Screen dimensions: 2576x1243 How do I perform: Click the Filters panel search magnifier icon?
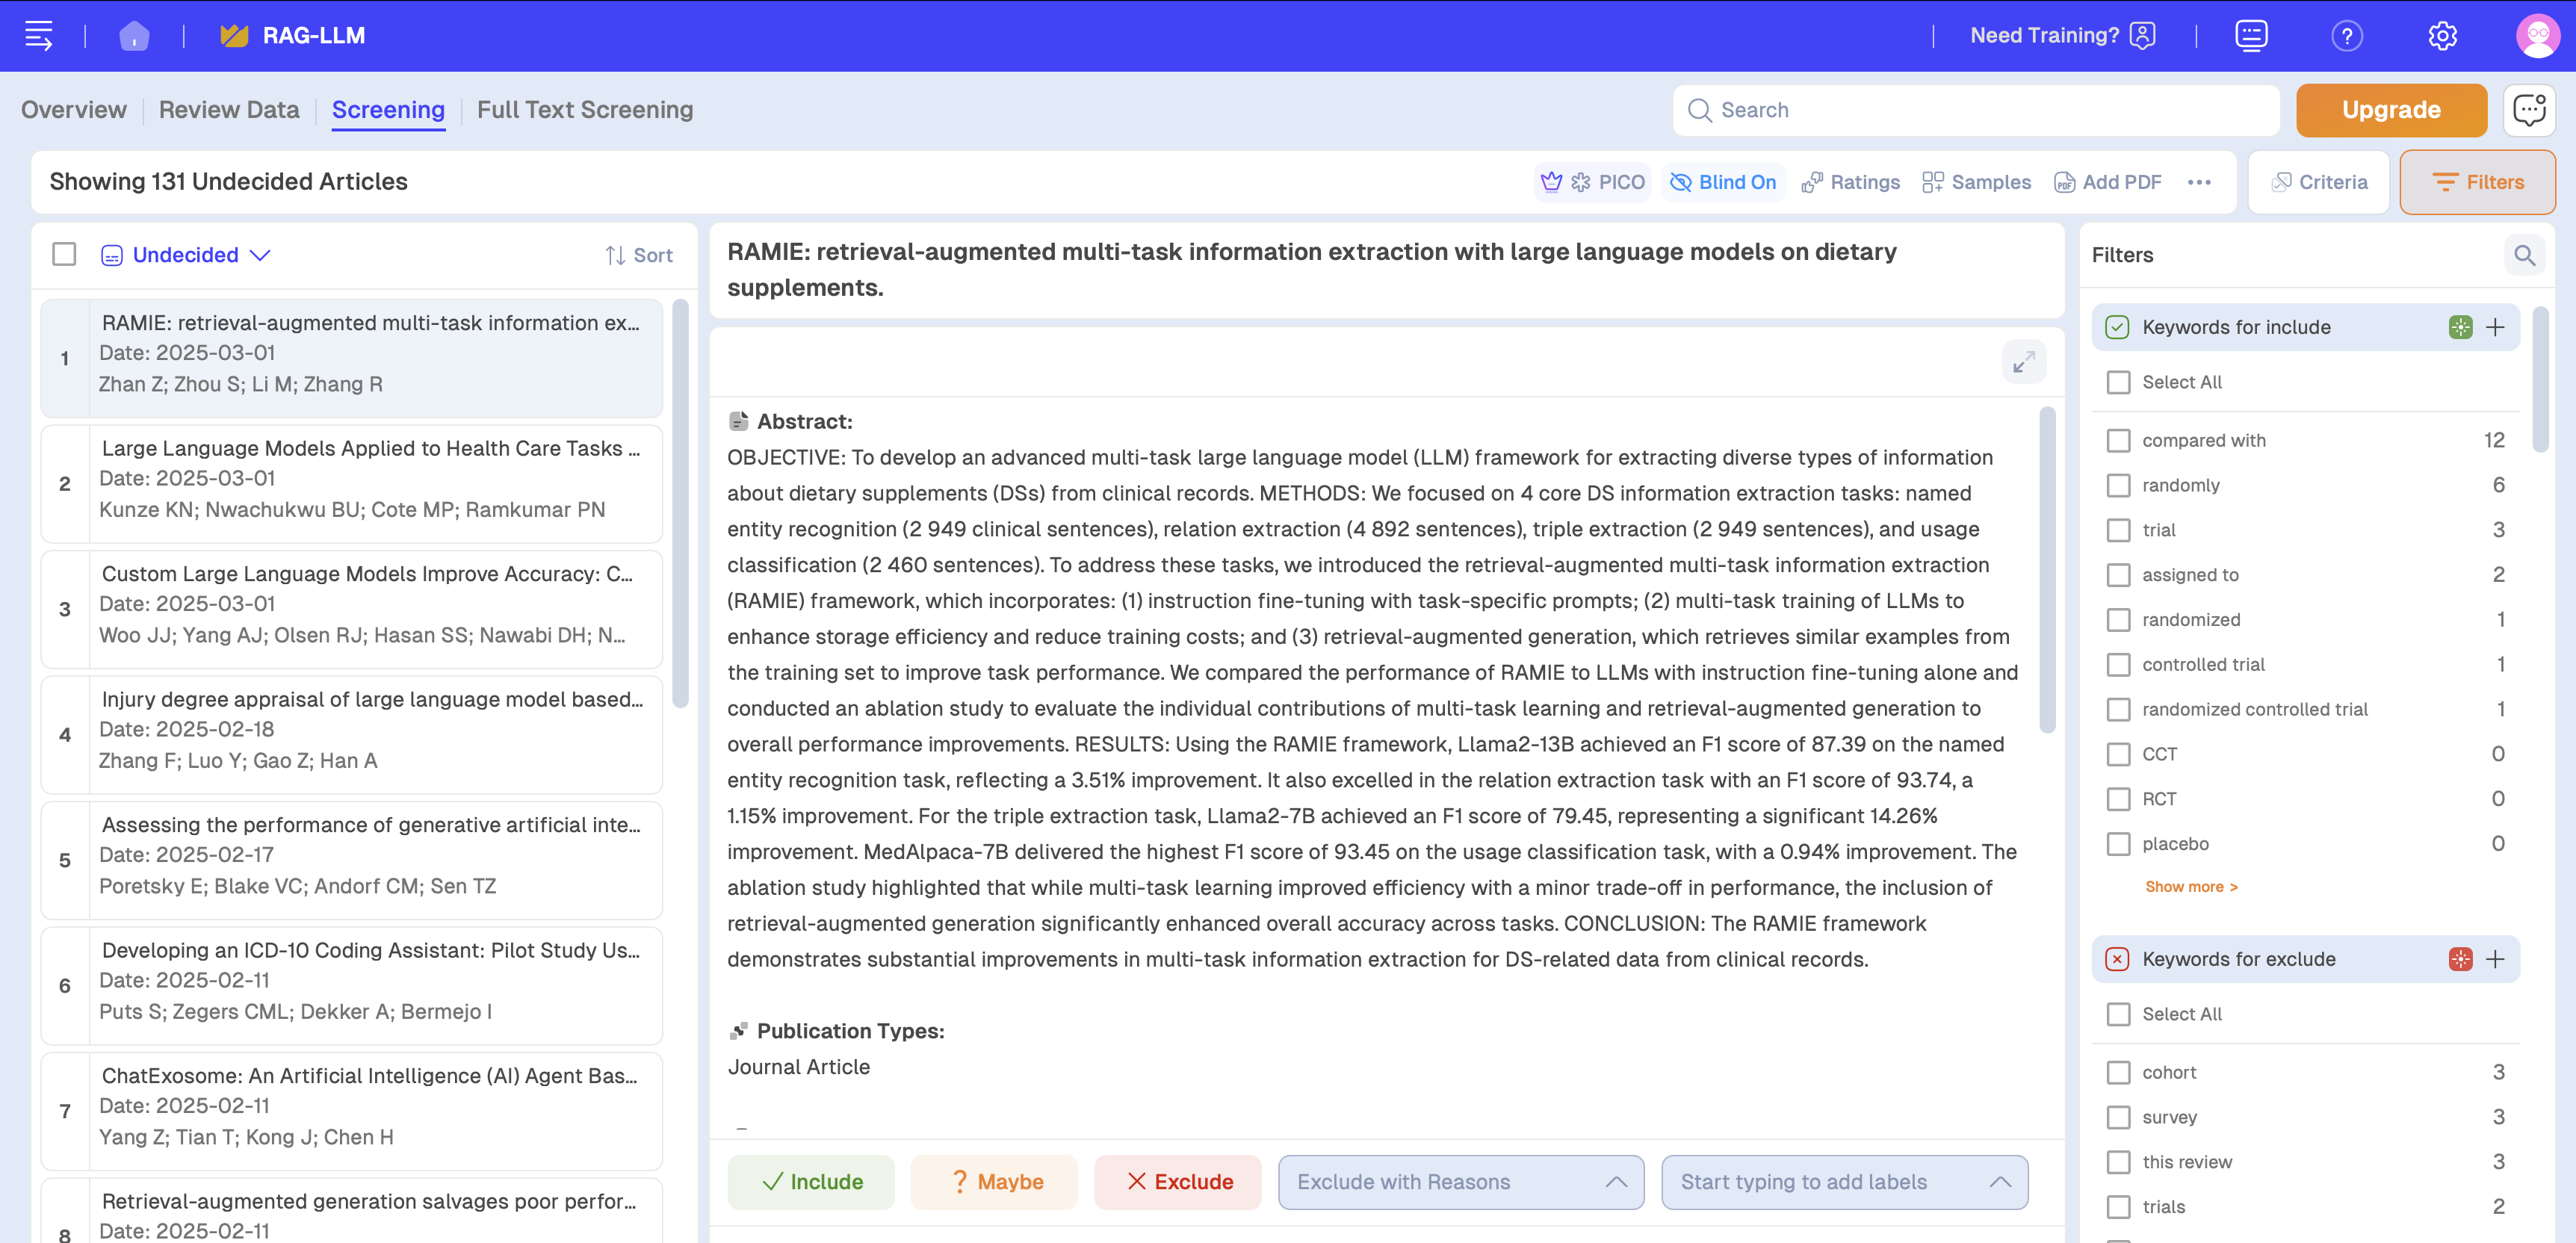(x=2524, y=256)
